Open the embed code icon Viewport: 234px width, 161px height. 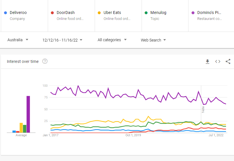coord(218,61)
